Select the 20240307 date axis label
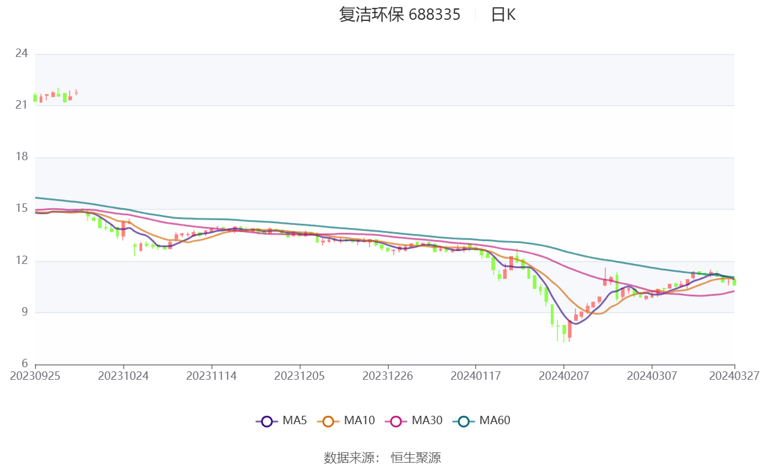 652,376
